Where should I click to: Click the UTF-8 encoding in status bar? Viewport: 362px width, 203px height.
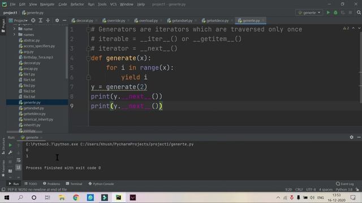pos(311,189)
